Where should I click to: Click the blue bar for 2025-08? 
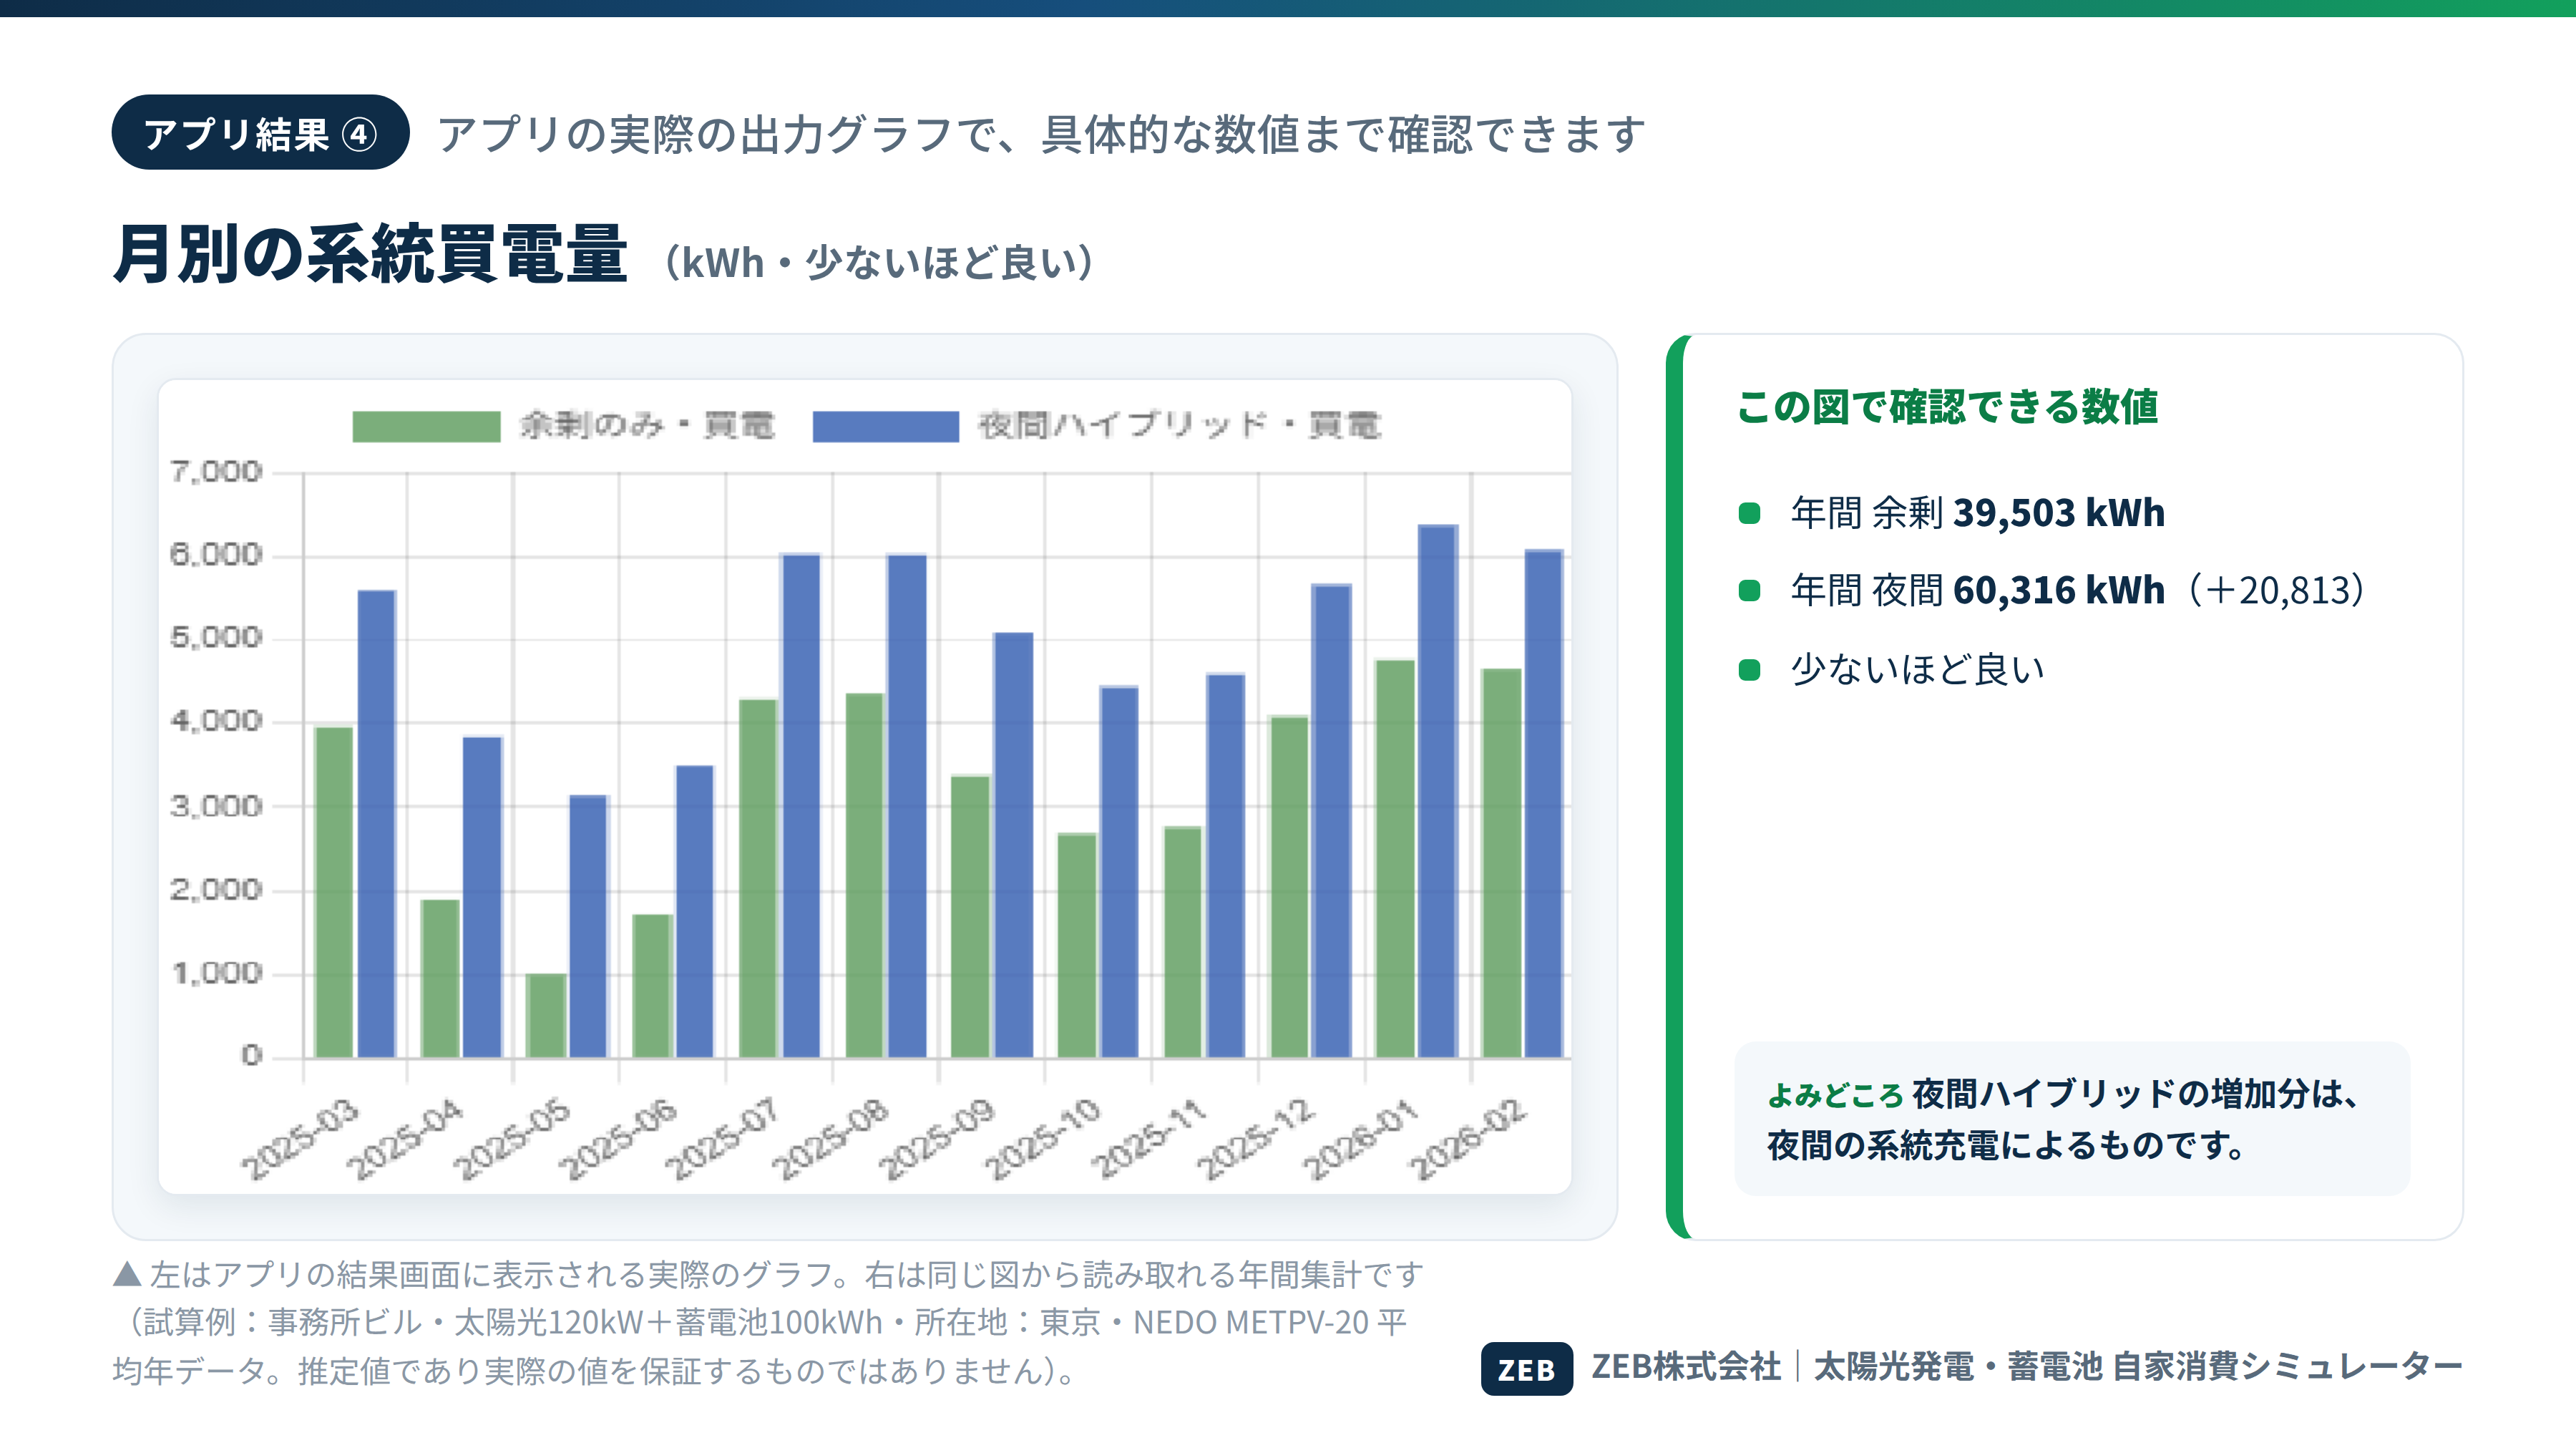(x=907, y=805)
